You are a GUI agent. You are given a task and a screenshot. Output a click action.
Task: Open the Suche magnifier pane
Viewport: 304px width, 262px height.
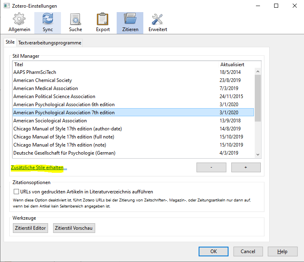pos(75,23)
